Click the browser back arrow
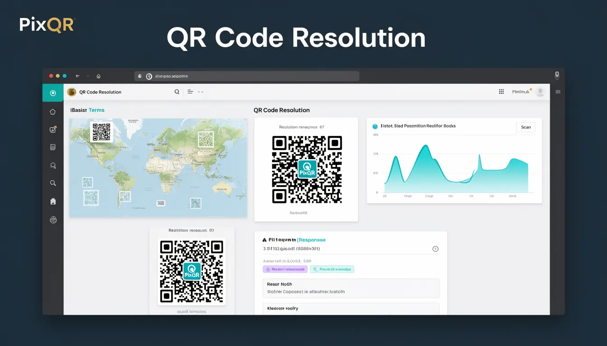 click(78, 76)
